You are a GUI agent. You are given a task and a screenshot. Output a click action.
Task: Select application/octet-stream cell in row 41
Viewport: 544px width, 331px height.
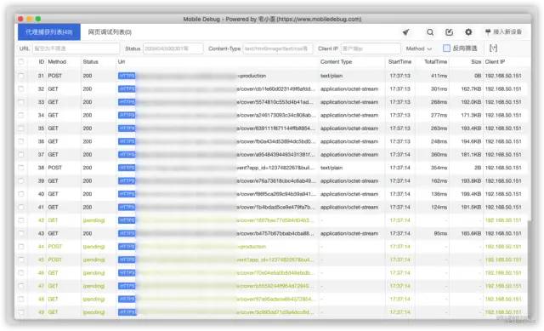(x=349, y=208)
